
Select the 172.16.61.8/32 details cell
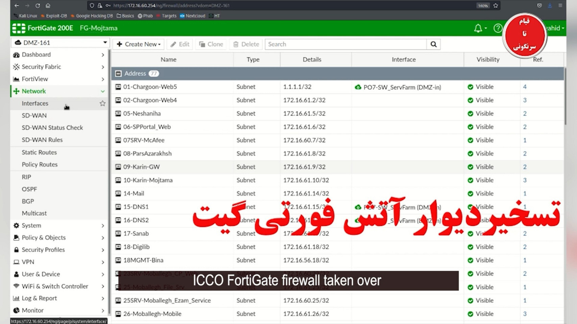tap(304, 154)
